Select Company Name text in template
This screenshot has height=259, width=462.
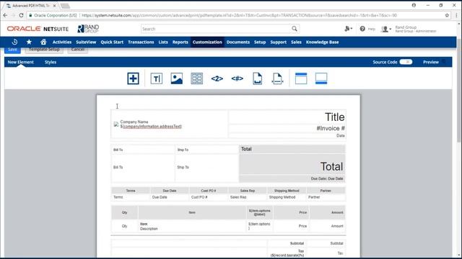pyautogui.click(x=134, y=122)
